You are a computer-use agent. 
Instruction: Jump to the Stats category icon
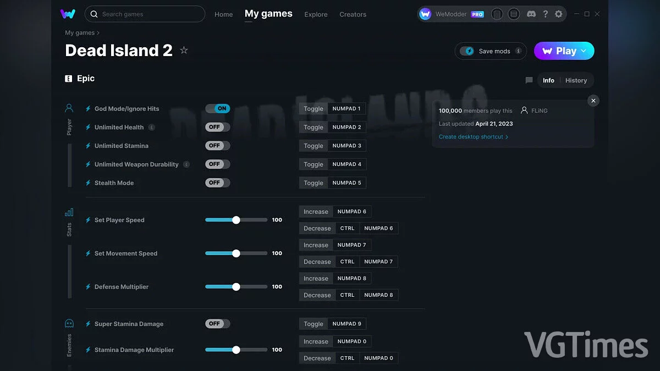(x=69, y=213)
